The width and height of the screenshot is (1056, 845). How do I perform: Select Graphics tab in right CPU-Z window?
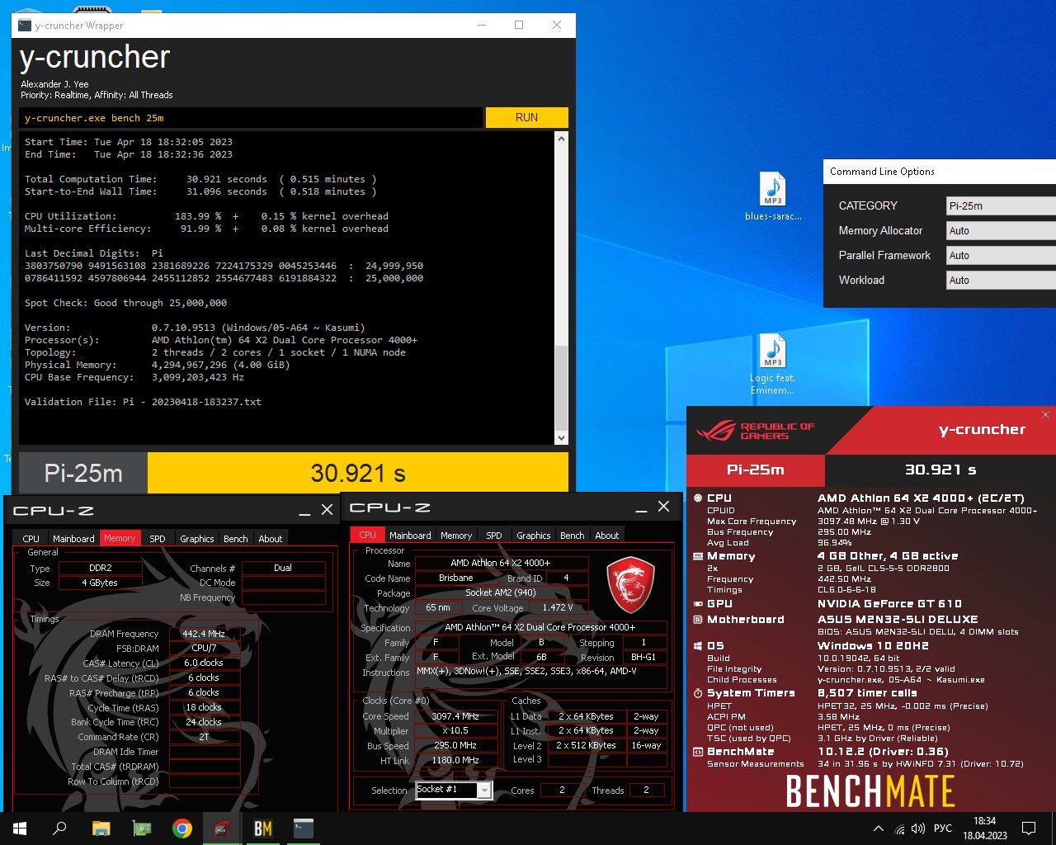coord(533,535)
